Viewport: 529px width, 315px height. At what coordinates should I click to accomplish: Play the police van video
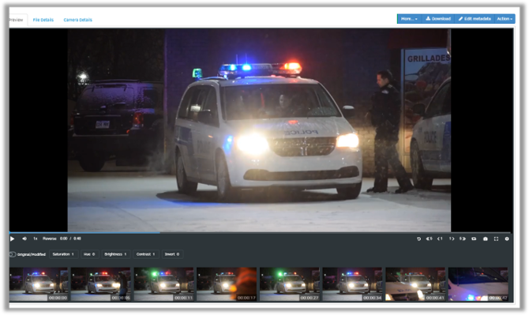click(13, 238)
